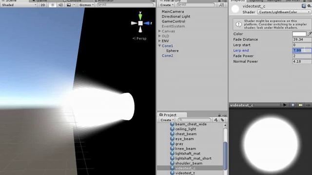Toggle scene audio speaker icon

60,5
